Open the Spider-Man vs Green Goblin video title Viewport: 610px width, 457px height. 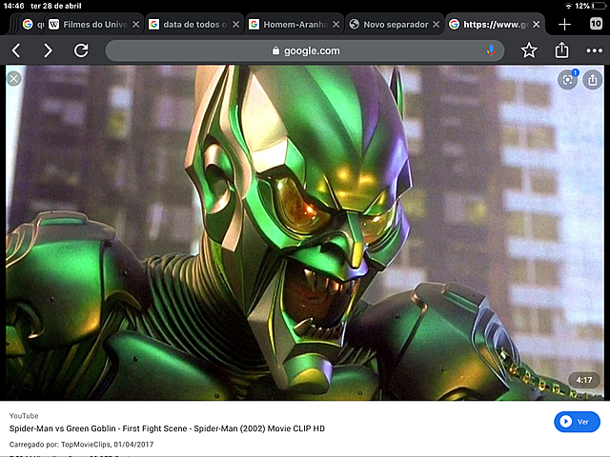point(167,428)
